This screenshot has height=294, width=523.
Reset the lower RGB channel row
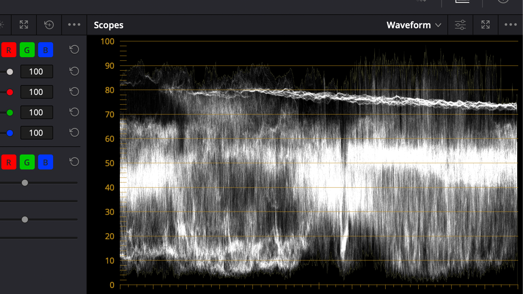click(x=74, y=162)
